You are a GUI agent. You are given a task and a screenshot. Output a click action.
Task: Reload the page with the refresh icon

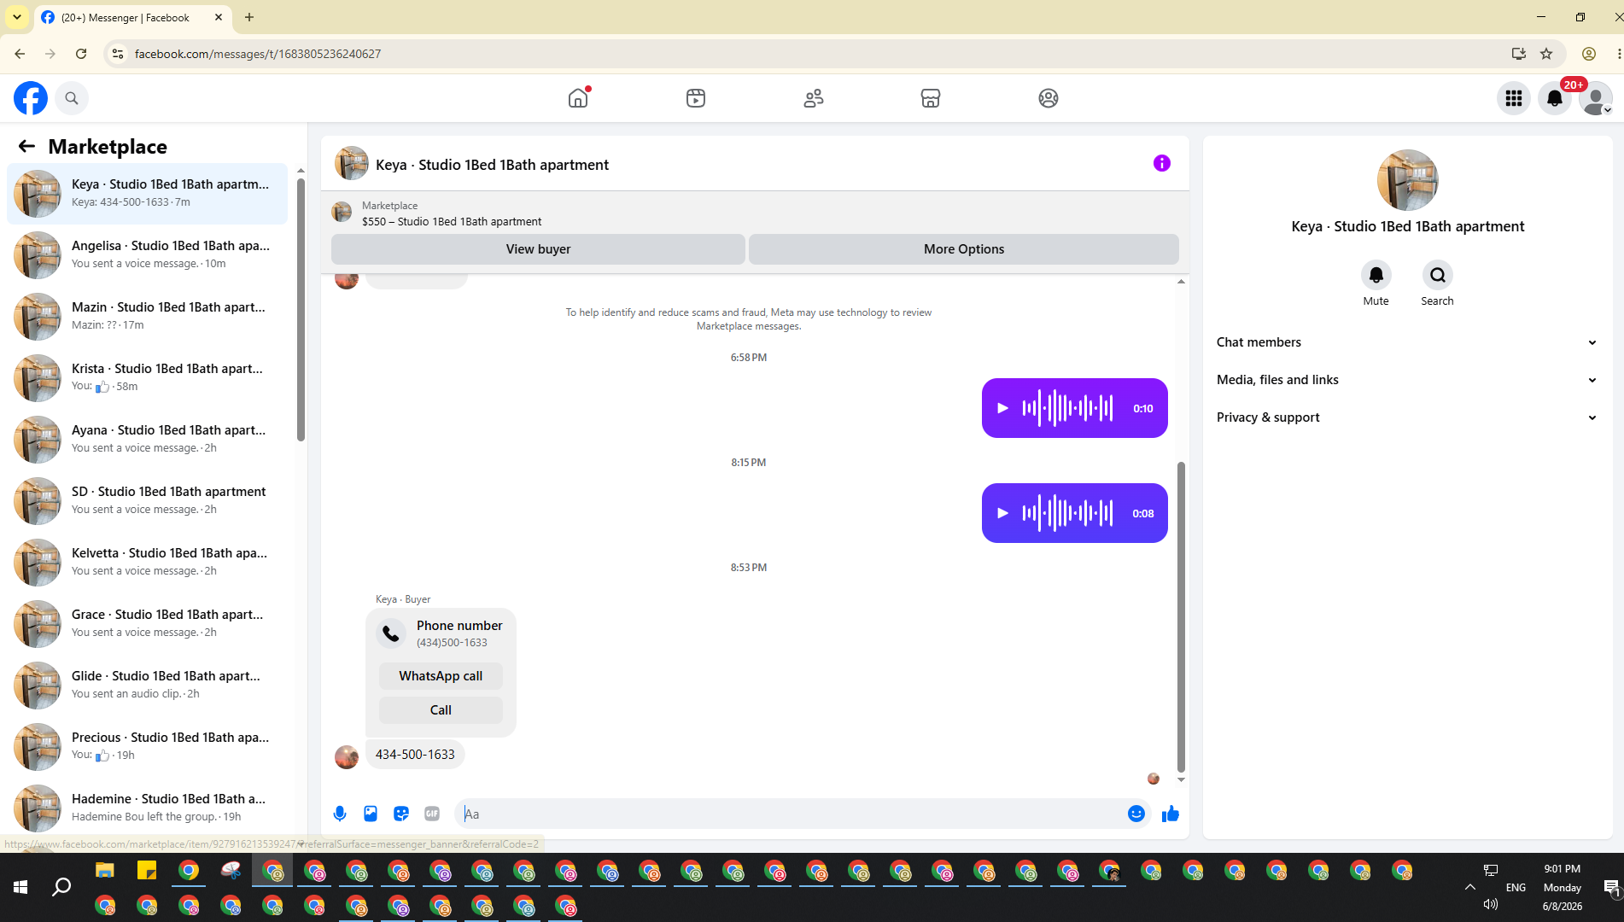click(81, 54)
